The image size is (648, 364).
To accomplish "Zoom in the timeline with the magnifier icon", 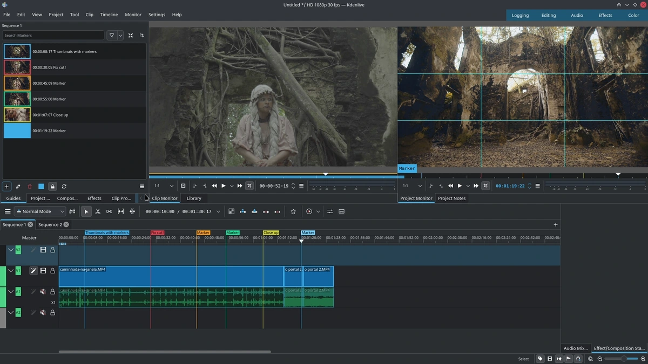I will 643,359.
